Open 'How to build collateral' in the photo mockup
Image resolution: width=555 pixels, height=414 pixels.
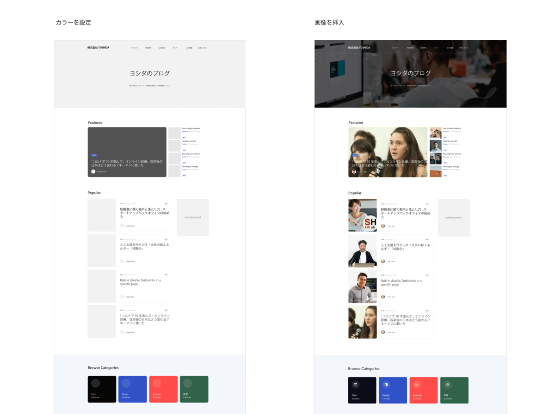point(451,128)
